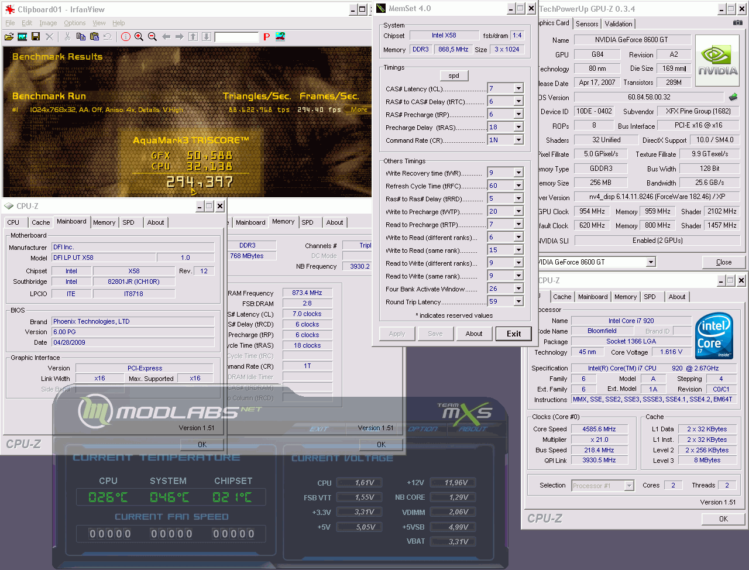This screenshot has width=749, height=570.
Task: Click the Save floppy disk icon in IrfanView
Action: (x=36, y=37)
